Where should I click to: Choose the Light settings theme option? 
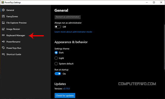click(x=56, y=58)
